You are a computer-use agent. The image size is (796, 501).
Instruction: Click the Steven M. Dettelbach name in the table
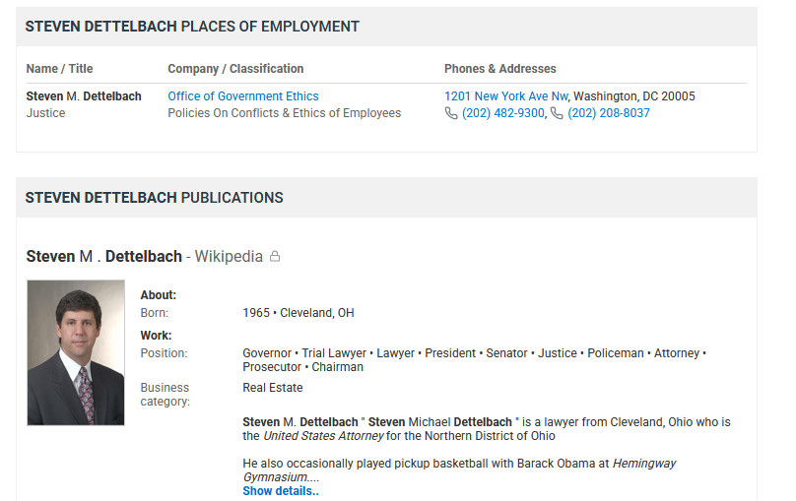pos(84,96)
